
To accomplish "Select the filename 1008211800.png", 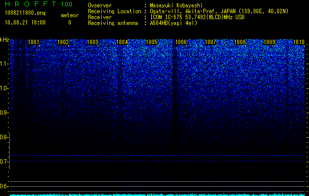I will [x=26, y=13].
